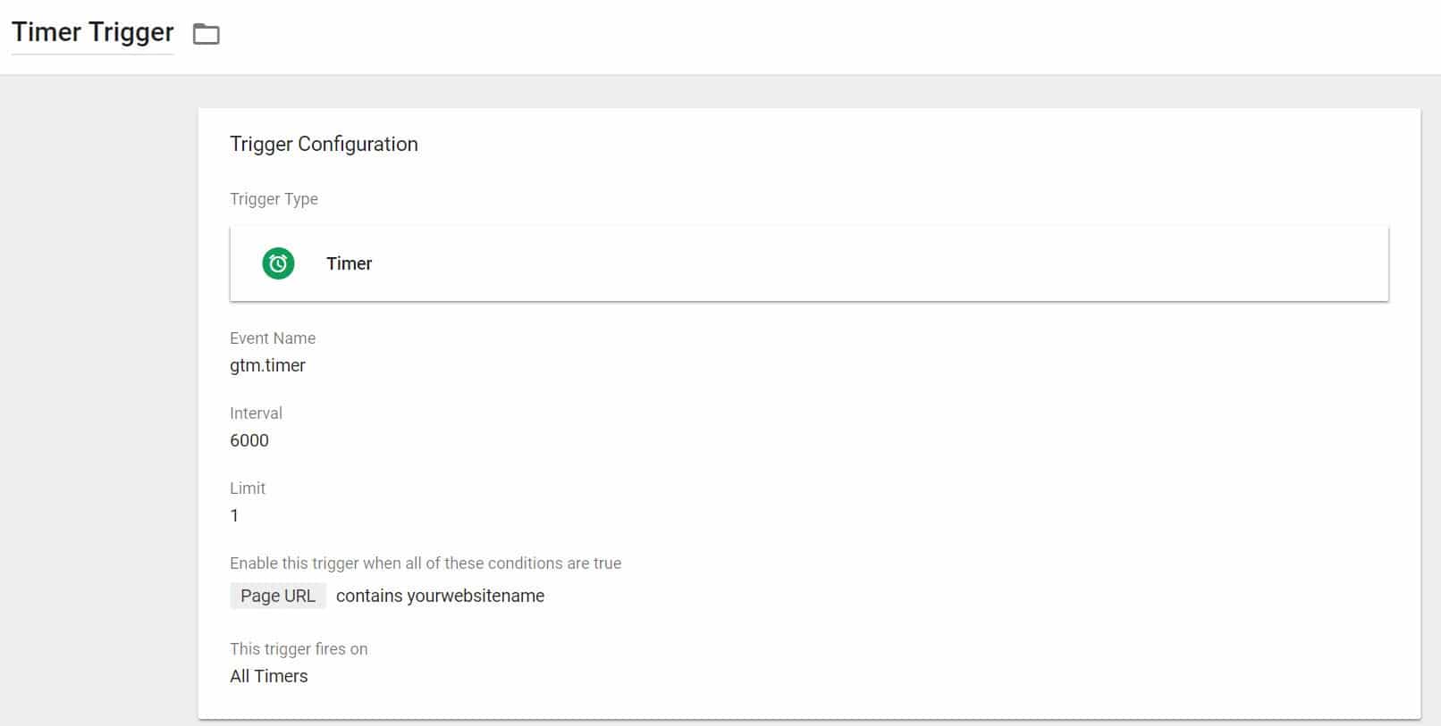Click the gtm.timer event name value
The height and width of the screenshot is (726, 1441).
coord(267,365)
